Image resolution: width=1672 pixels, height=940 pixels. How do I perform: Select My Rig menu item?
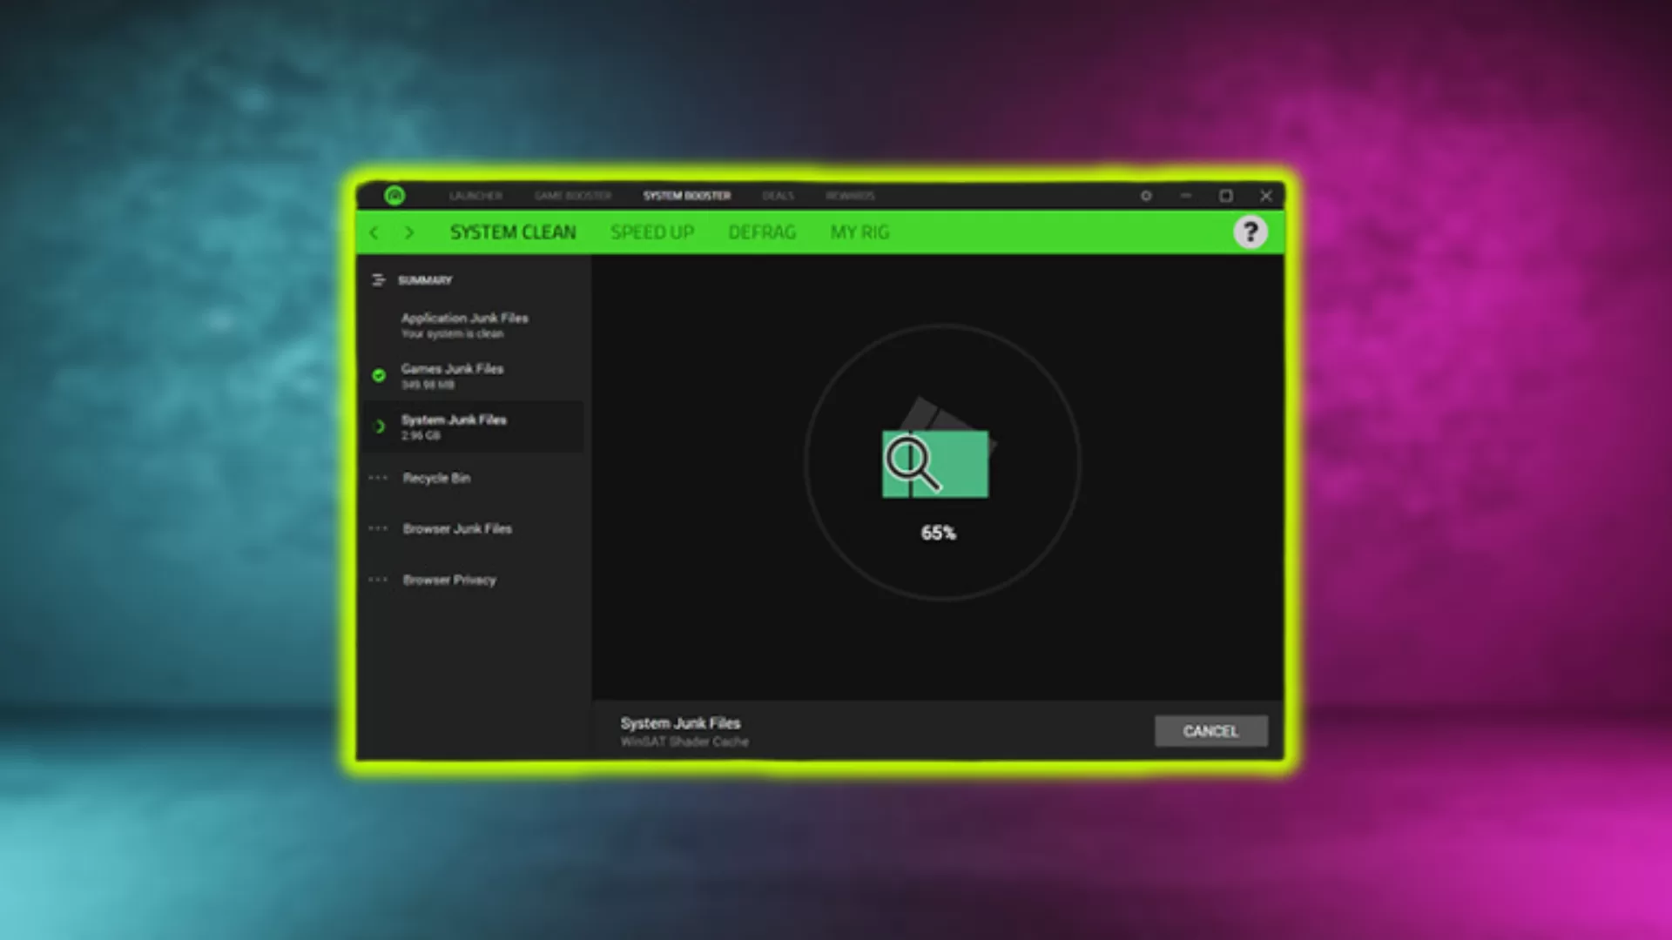coord(860,232)
